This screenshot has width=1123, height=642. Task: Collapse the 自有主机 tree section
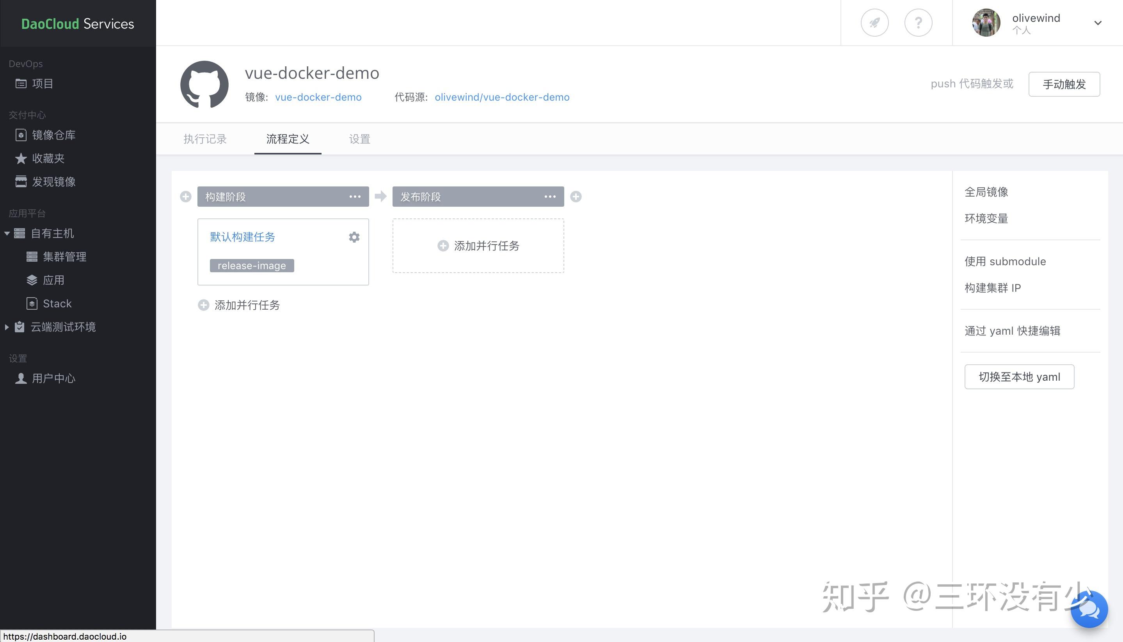7,233
